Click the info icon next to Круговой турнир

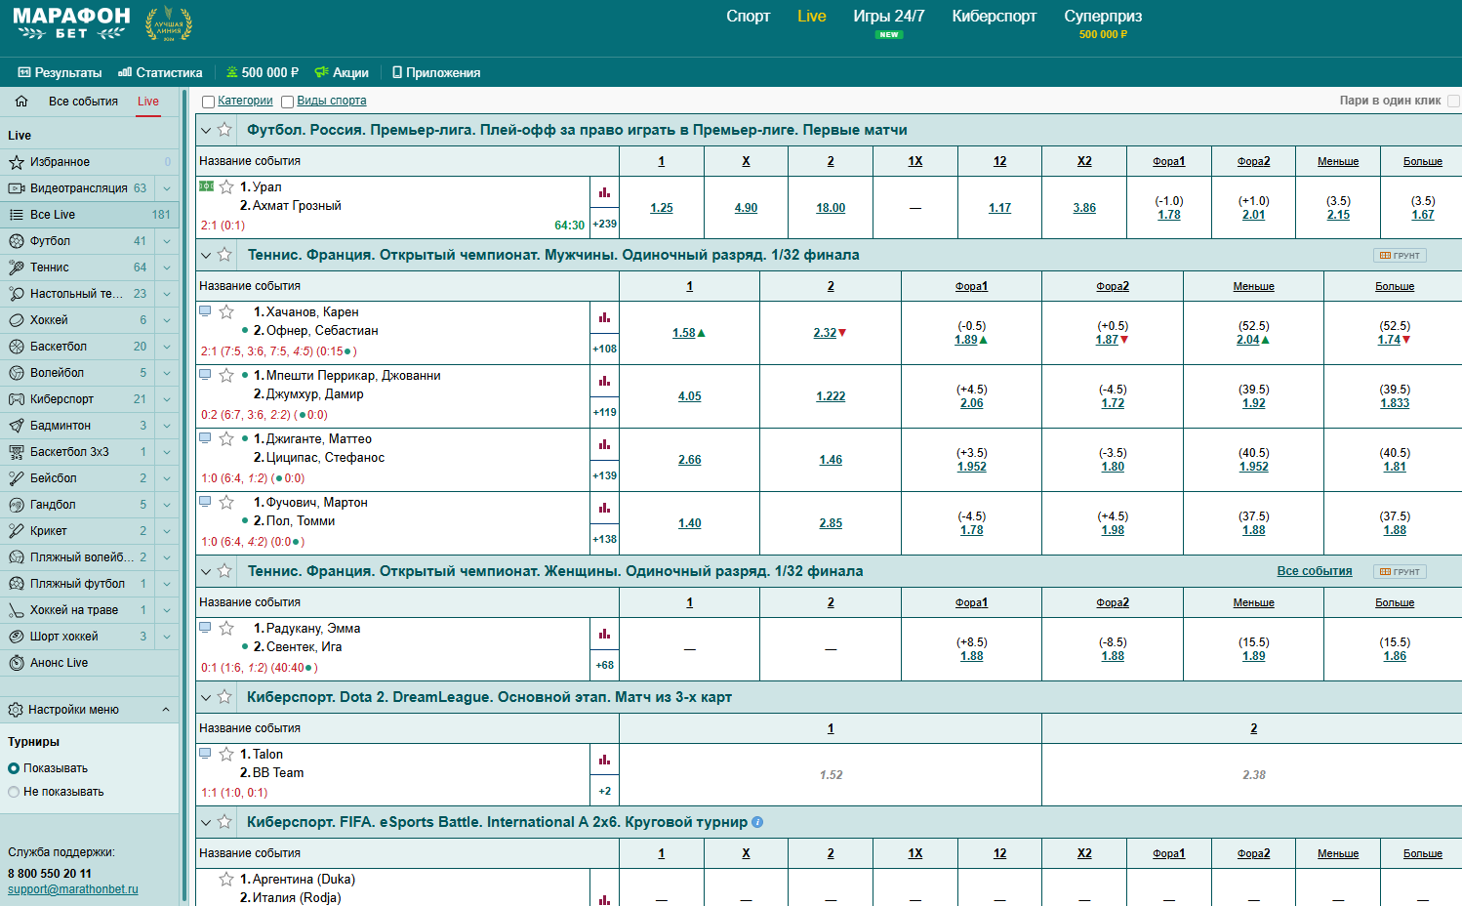(x=757, y=822)
